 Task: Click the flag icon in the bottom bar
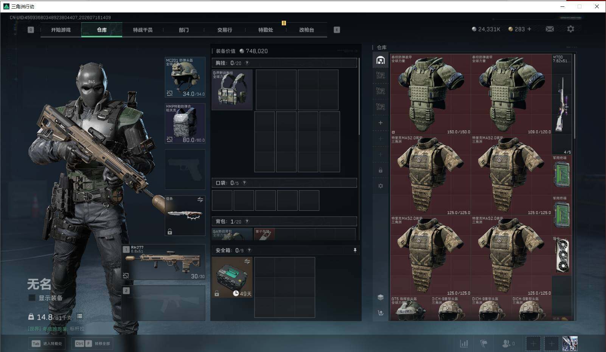[483, 343]
